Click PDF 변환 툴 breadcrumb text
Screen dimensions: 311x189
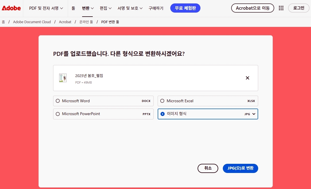point(110,22)
